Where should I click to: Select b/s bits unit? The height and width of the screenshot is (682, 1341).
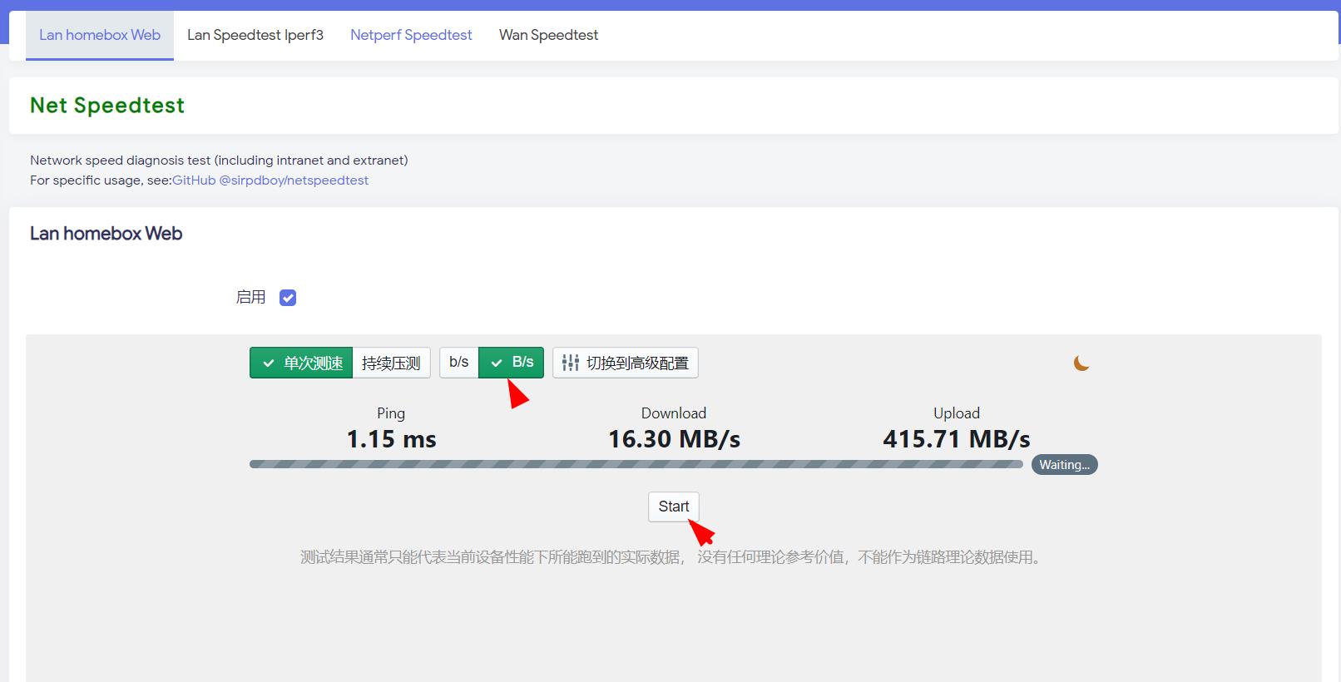(459, 363)
